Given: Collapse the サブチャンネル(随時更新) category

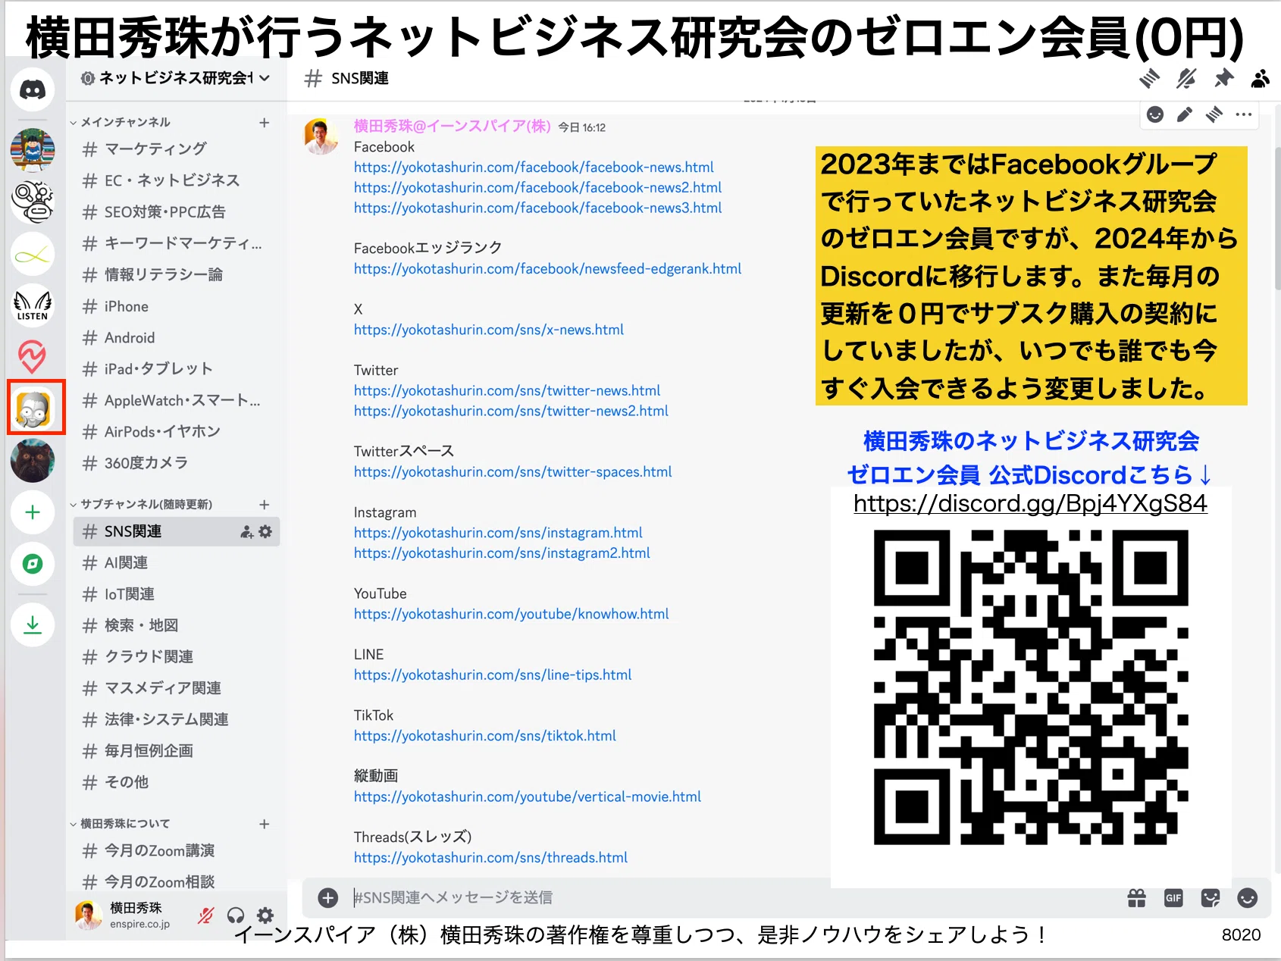Looking at the screenshot, I should pyautogui.click(x=141, y=504).
